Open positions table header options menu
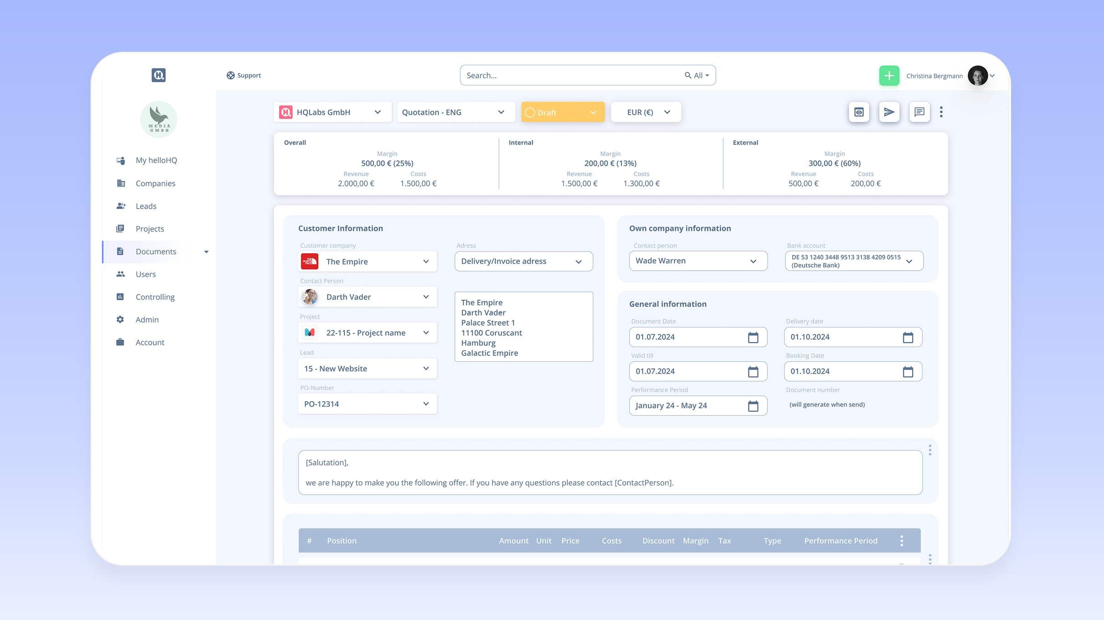The image size is (1104, 620). point(902,541)
